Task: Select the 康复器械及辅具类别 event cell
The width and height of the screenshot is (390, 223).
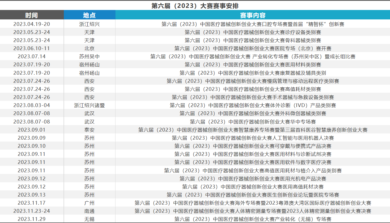Action: 253,73
